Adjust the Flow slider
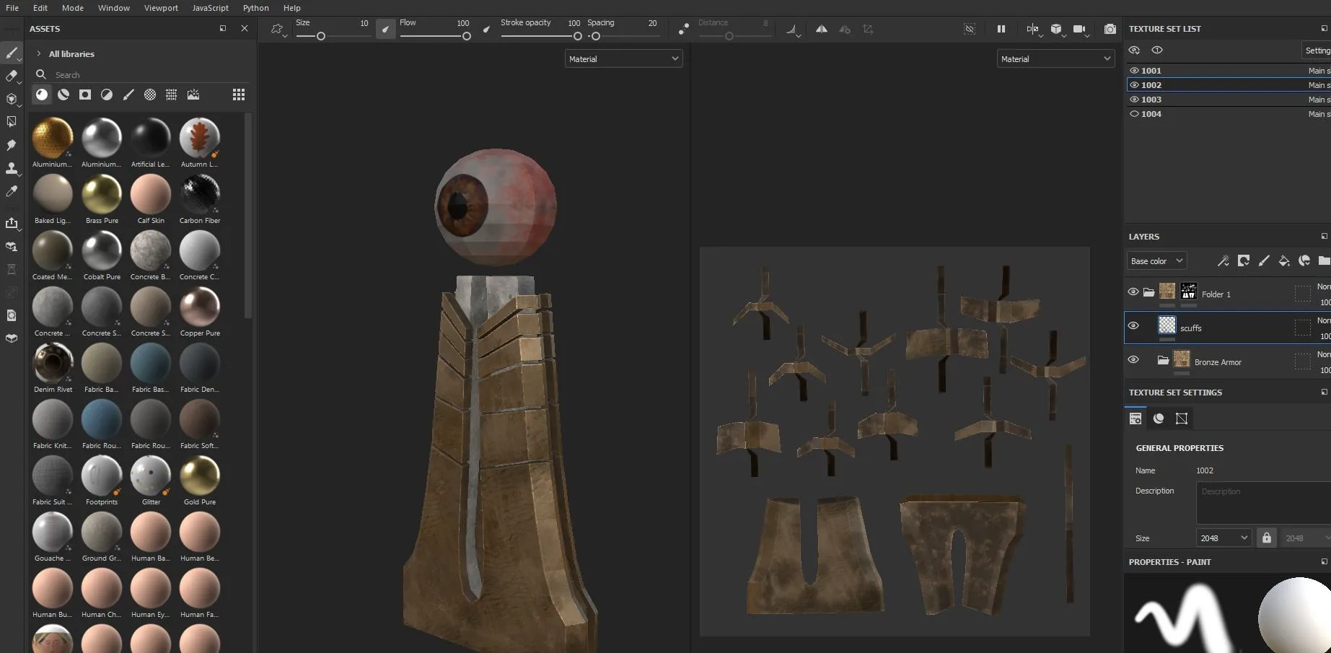The image size is (1331, 653). pyautogui.click(x=436, y=36)
